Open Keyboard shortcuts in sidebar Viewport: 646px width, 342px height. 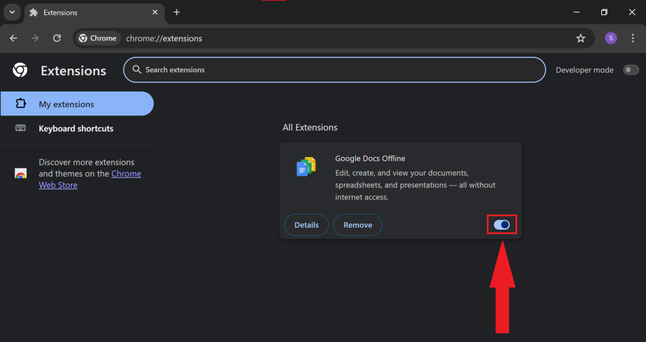[76, 129]
